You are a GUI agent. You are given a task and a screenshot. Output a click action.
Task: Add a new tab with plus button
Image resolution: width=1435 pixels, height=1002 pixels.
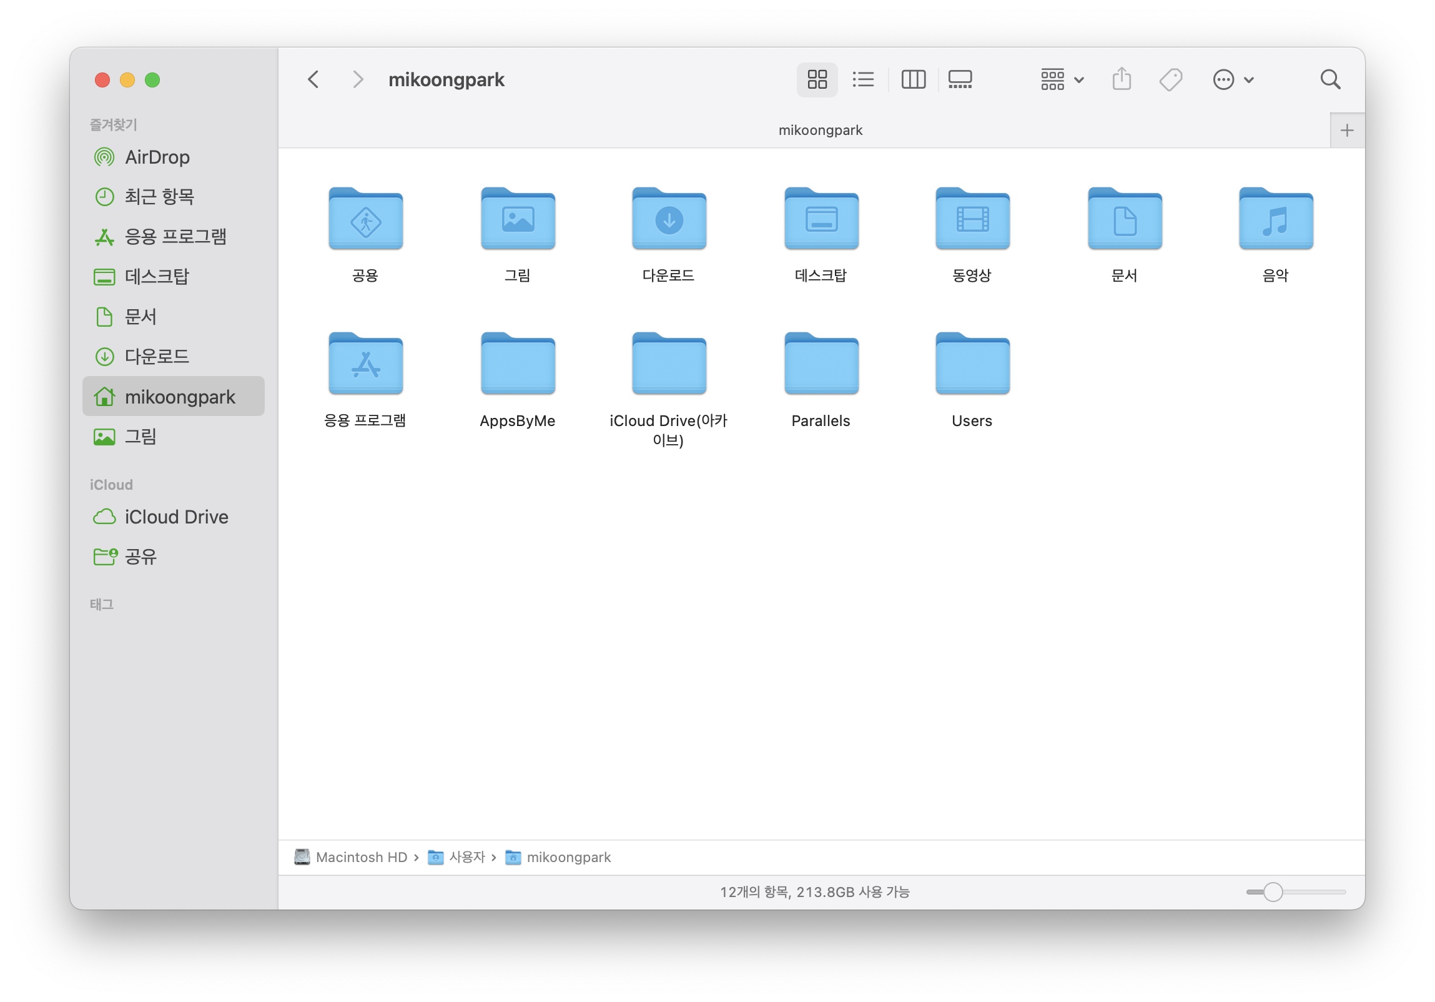coord(1347,130)
